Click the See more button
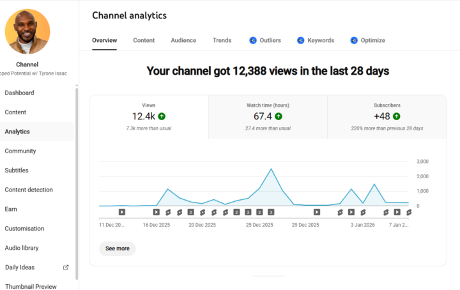The height and width of the screenshot is (290, 460). coord(118,248)
